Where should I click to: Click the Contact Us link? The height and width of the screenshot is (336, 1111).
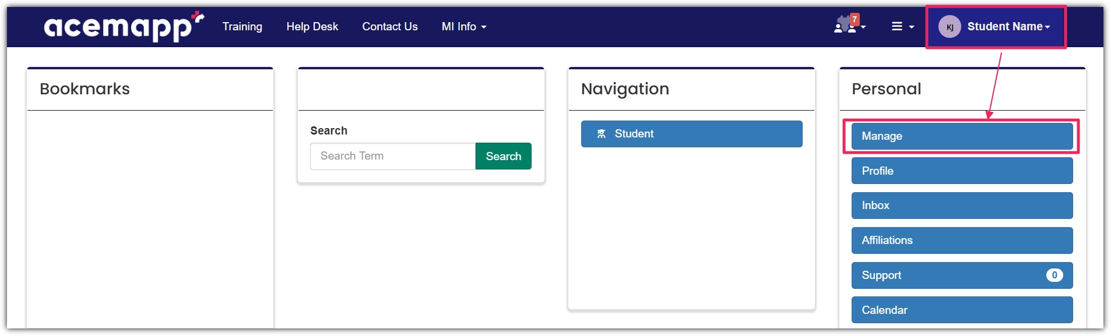click(x=389, y=26)
